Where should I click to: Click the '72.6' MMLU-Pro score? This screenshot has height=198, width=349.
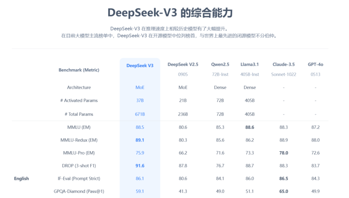coord(316,153)
